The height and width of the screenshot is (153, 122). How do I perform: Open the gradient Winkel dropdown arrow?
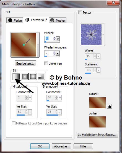pos(58,39)
